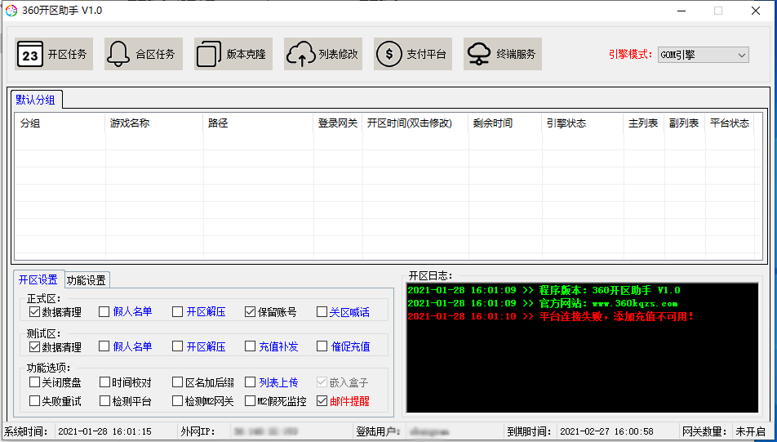Switch to the 默认分组 tab
The height and width of the screenshot is (442, 777).
coord(35,100)
